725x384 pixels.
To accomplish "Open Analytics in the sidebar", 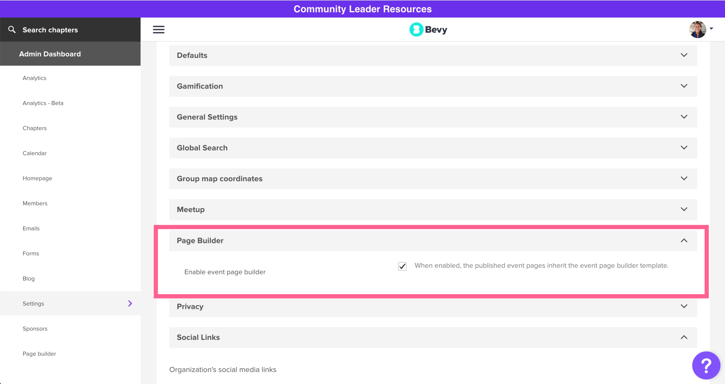I will coord(34,78).
